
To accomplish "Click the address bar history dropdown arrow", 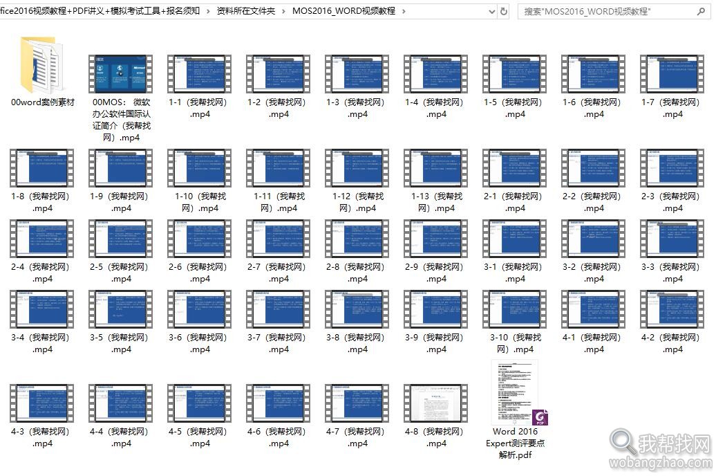I will pos(491,12).
